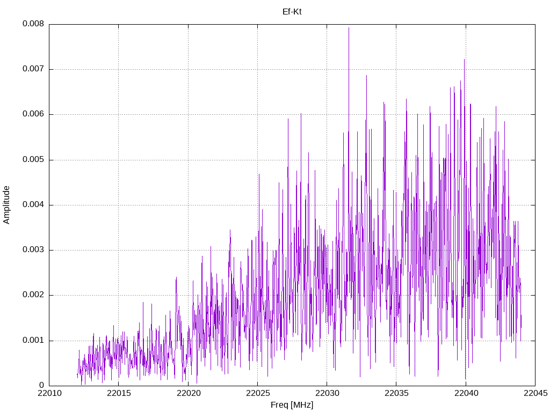Click the y-axis tick label 0.001
Image resolution: width=550 pixels, height=412 pixels.
click(x=33, y=341)
